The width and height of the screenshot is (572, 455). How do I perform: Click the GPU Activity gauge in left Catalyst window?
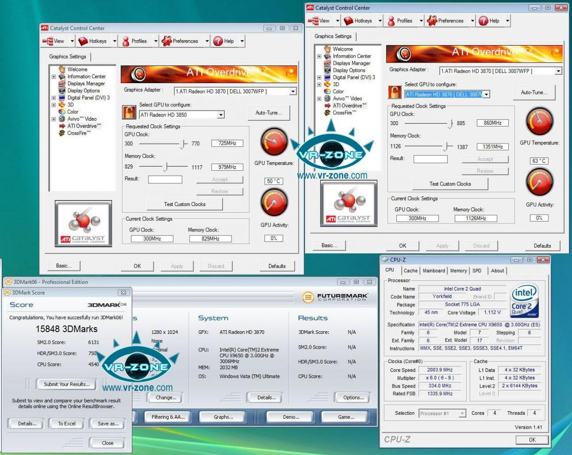274,203
